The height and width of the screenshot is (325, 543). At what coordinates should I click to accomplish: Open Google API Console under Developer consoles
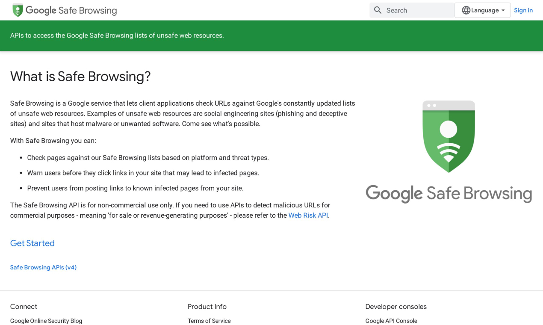tap(391, 321)
